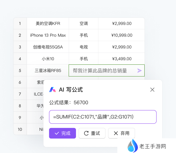Select row header 3
The image size is (176, 153).
[x=20, y=47]
